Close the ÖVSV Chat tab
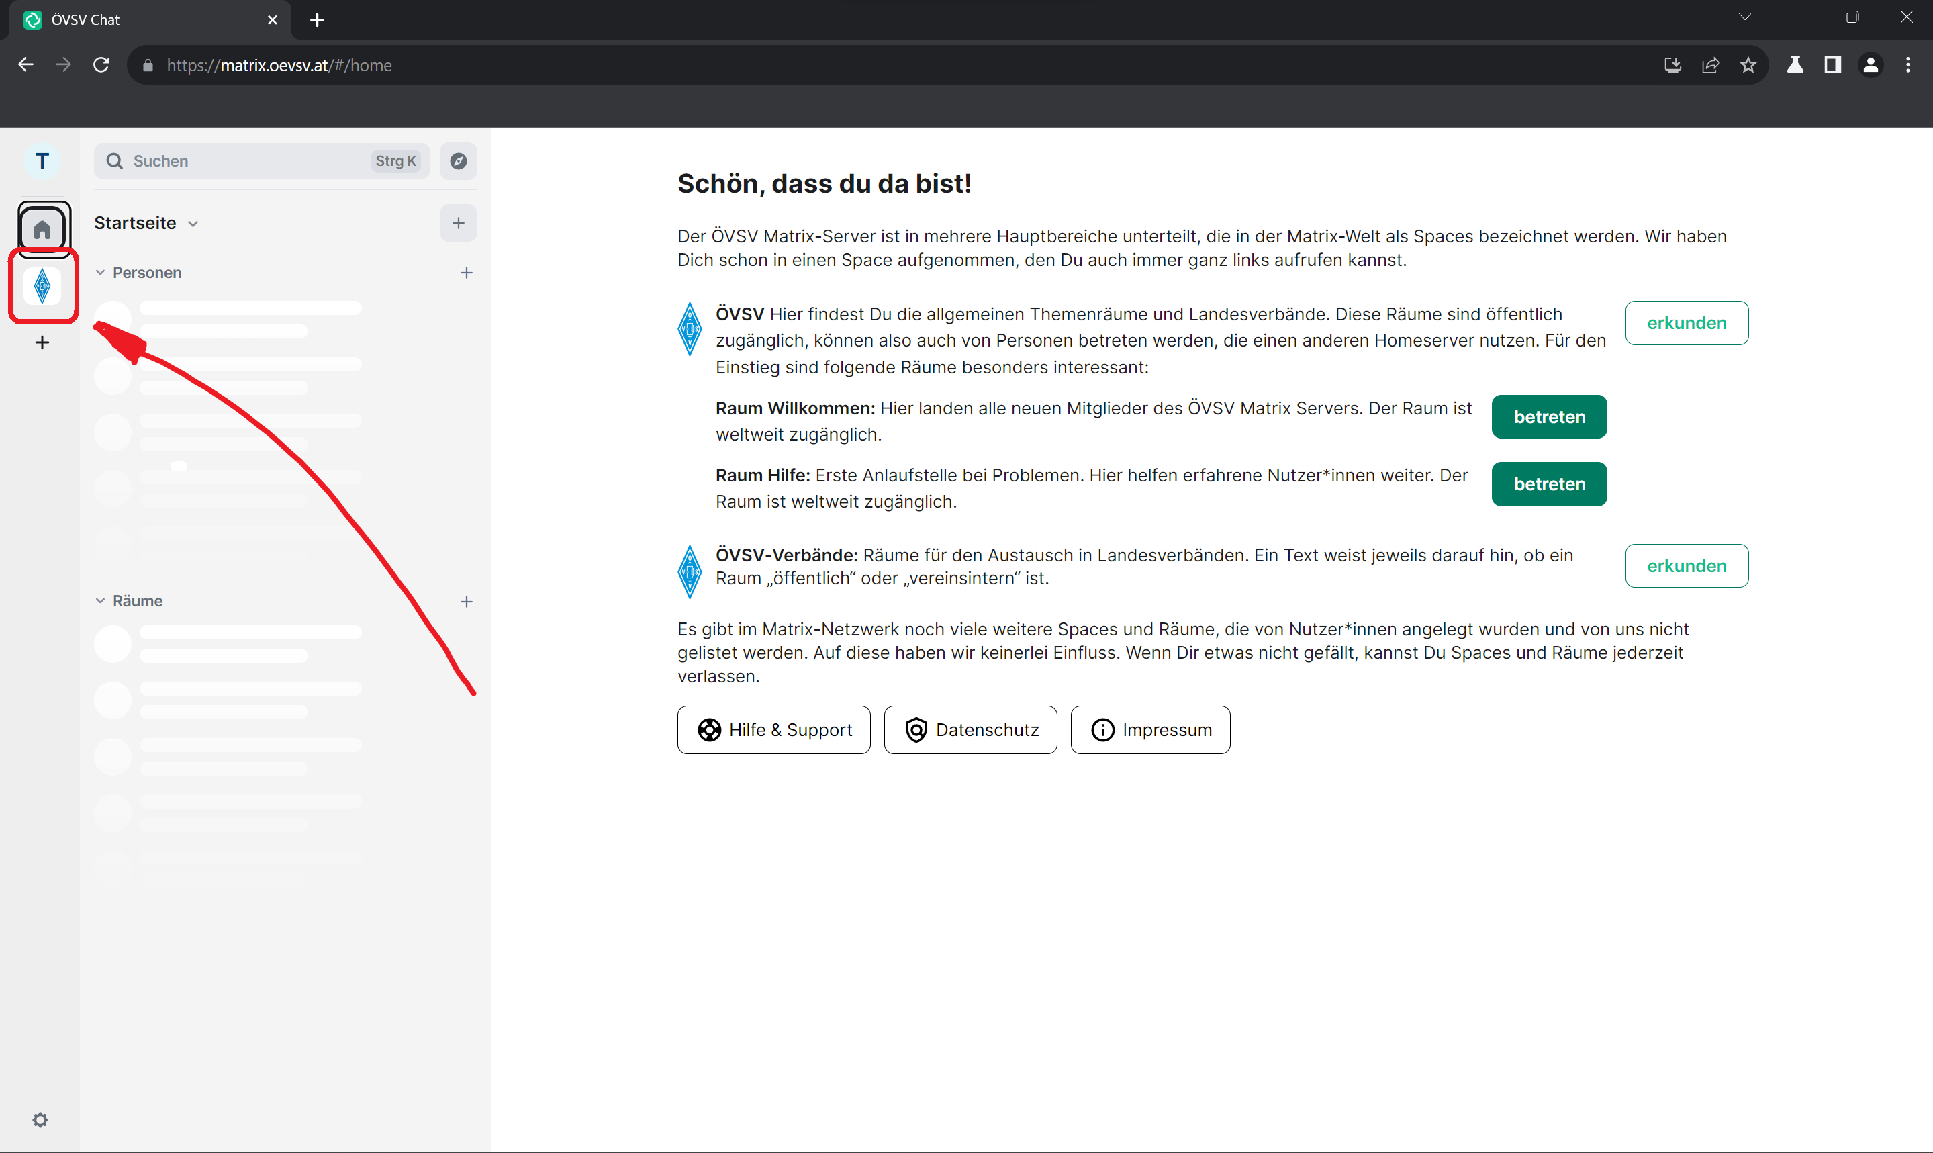Viewport: 1933px width, 1153px height. tap(273, 20)
